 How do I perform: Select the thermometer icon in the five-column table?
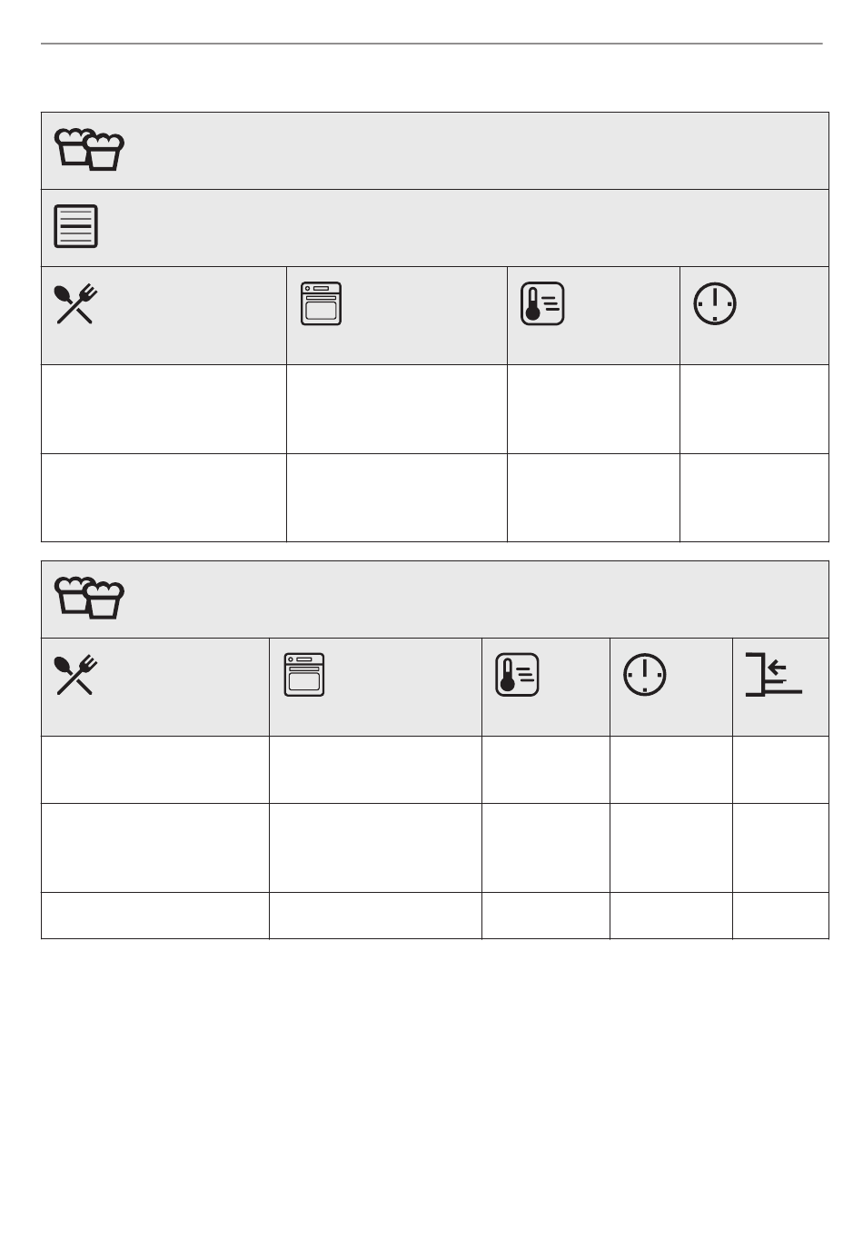click(x=517, y=676)
